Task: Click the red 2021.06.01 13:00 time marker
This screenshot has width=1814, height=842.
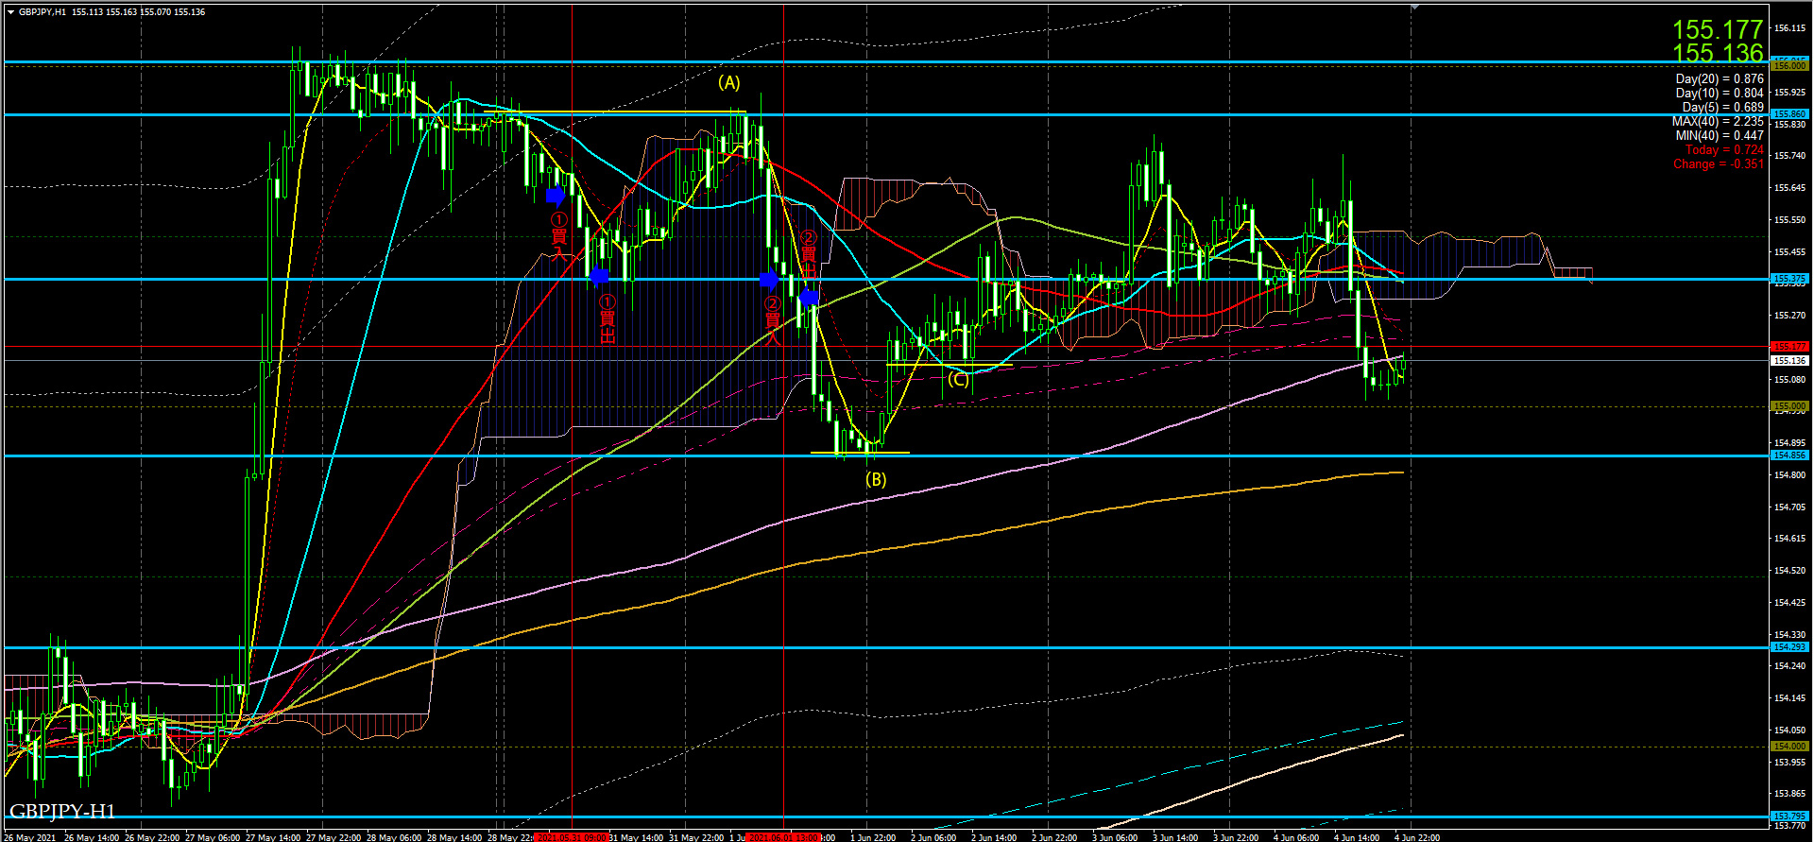Action: [x=782, y=837]
